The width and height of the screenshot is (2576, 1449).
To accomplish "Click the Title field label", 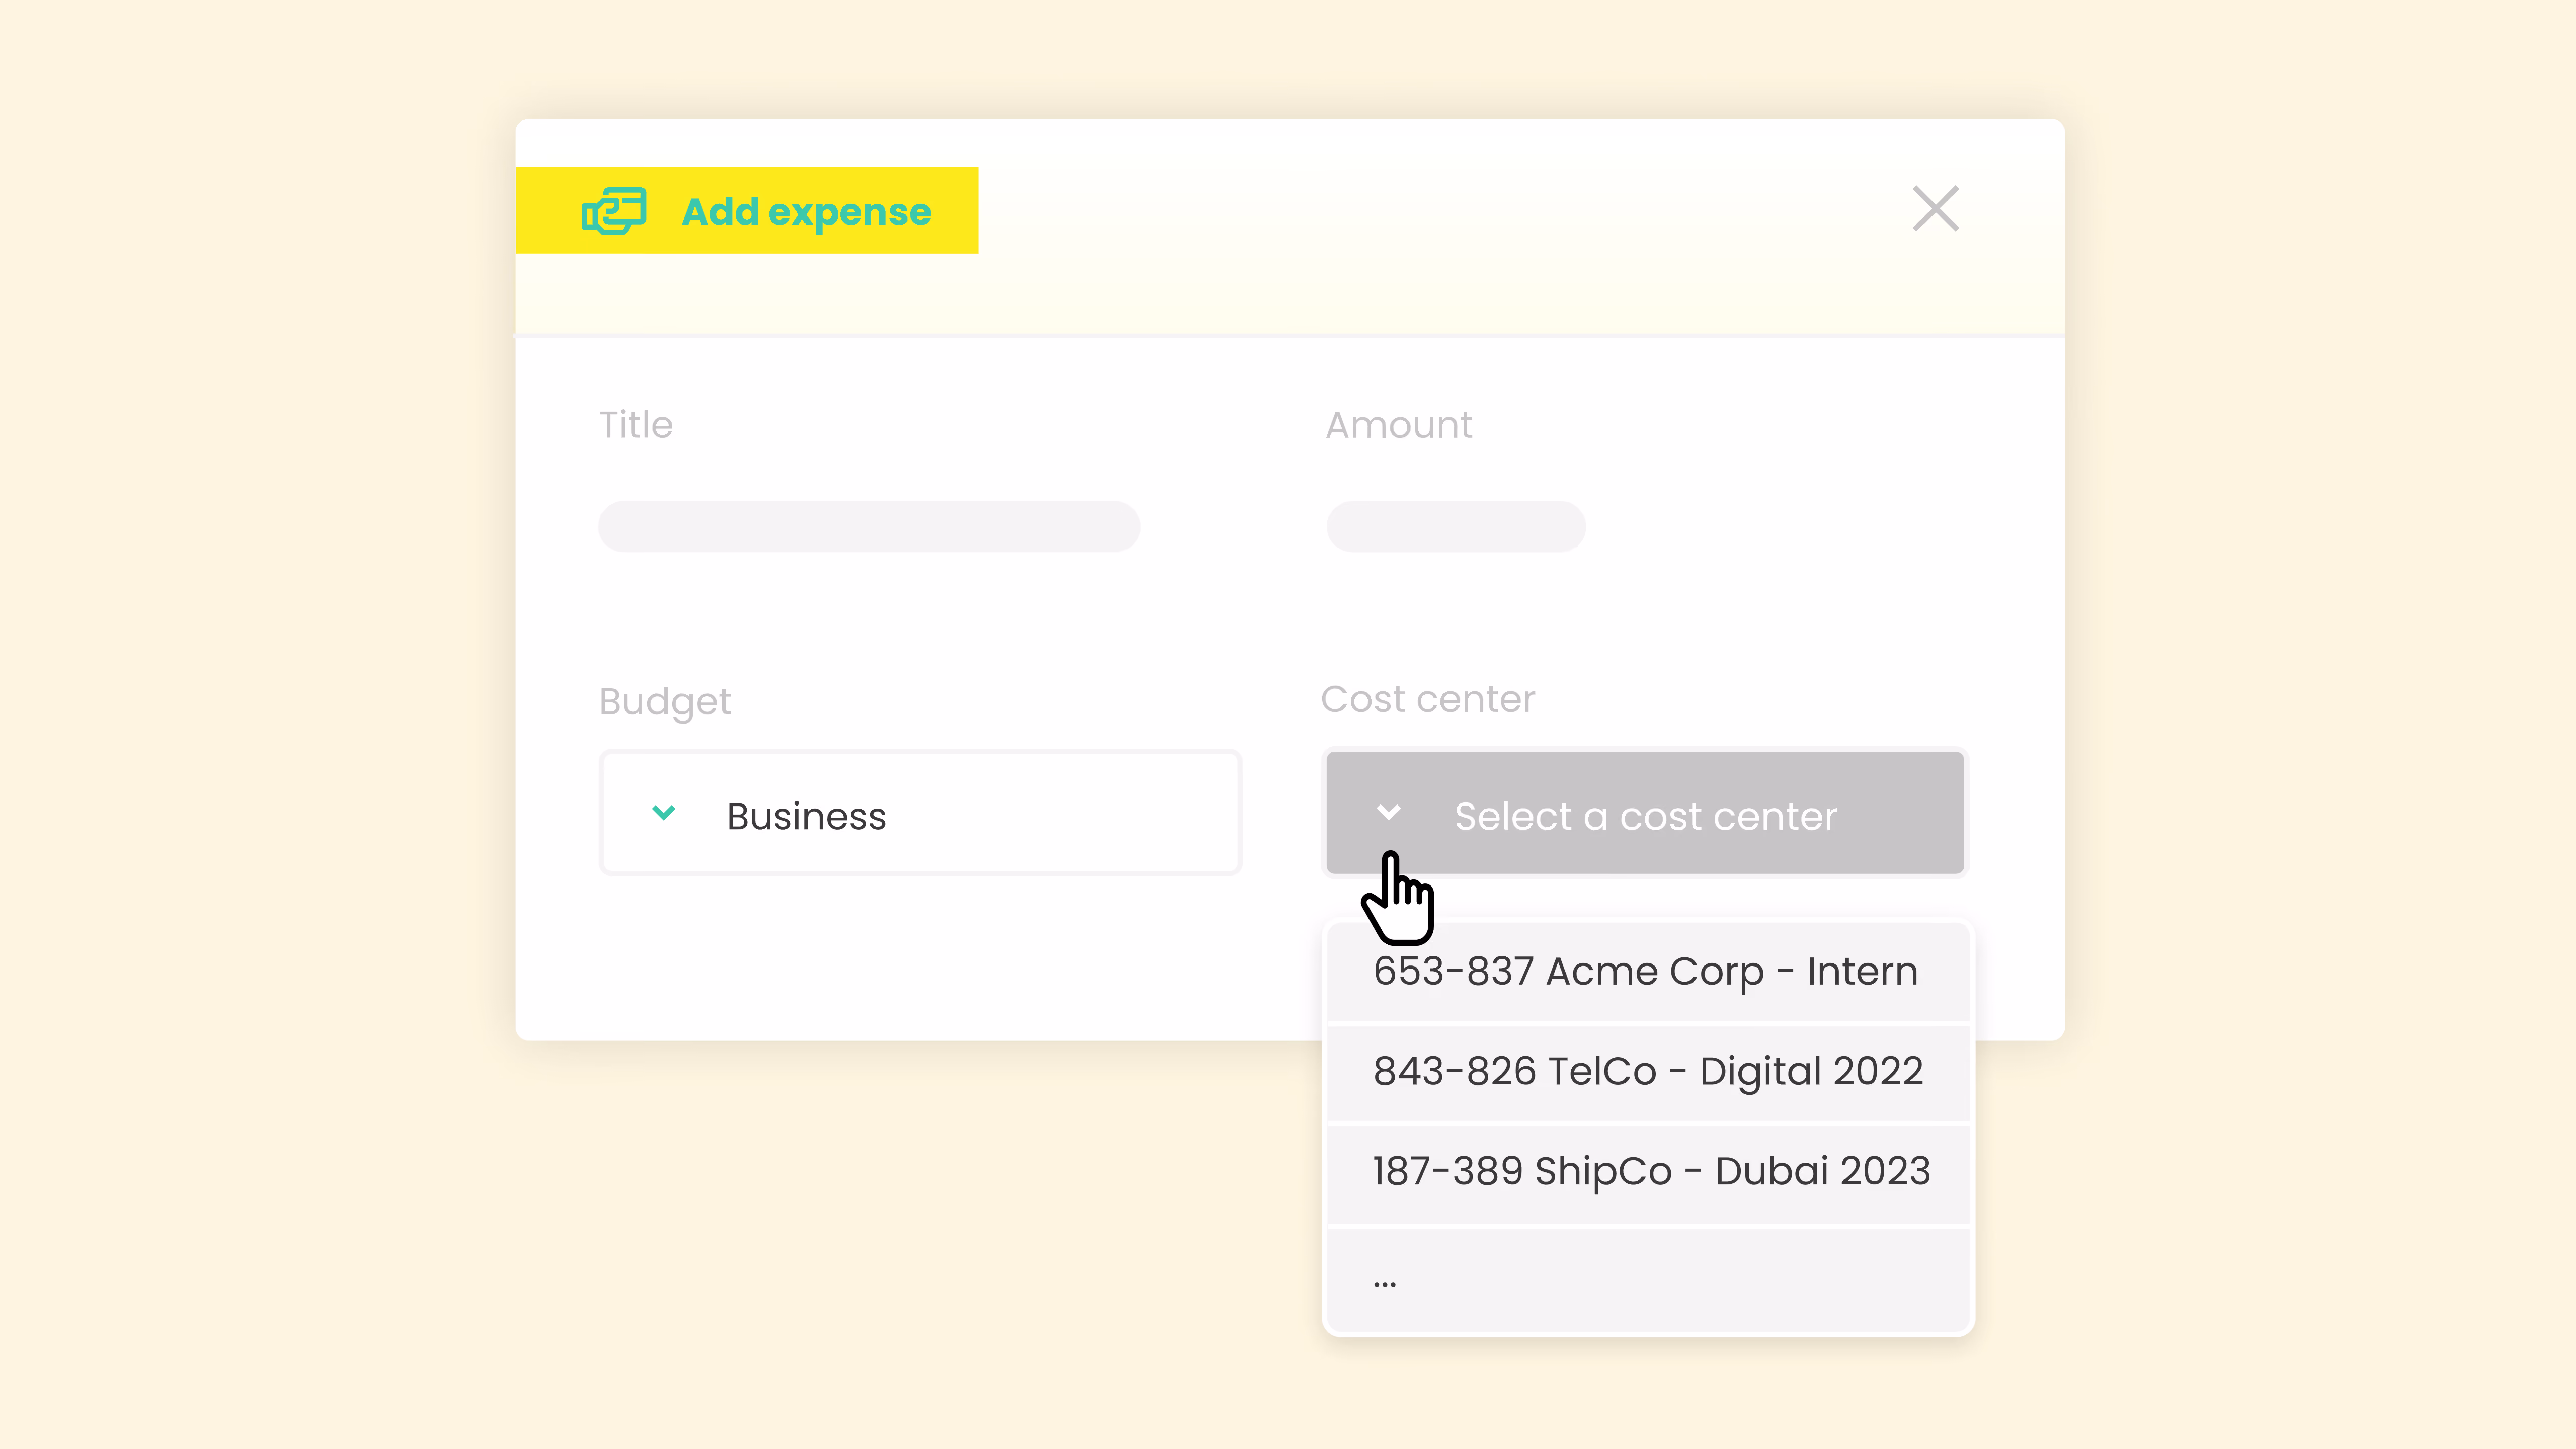I will [636, 425].
